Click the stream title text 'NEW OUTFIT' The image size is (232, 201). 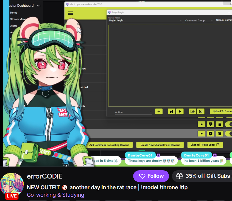pos(43,187)
